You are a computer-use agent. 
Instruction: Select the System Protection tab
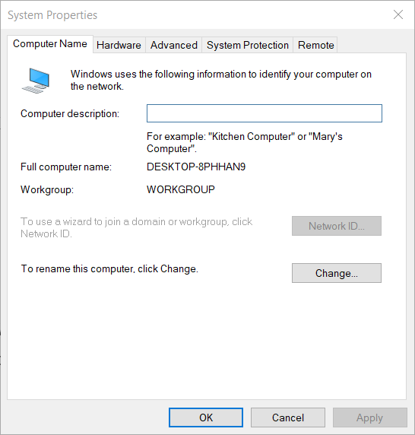(248, 45)
